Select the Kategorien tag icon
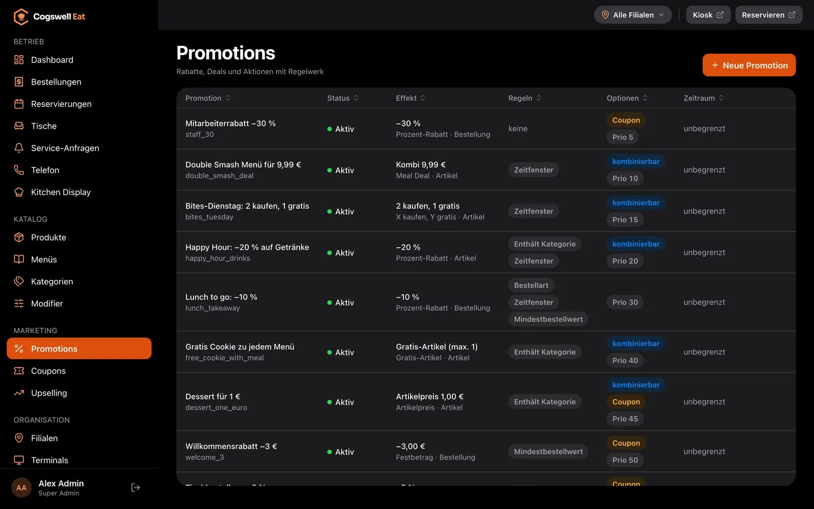This screenshot has width=814, height=509. (x=19, y=281)
